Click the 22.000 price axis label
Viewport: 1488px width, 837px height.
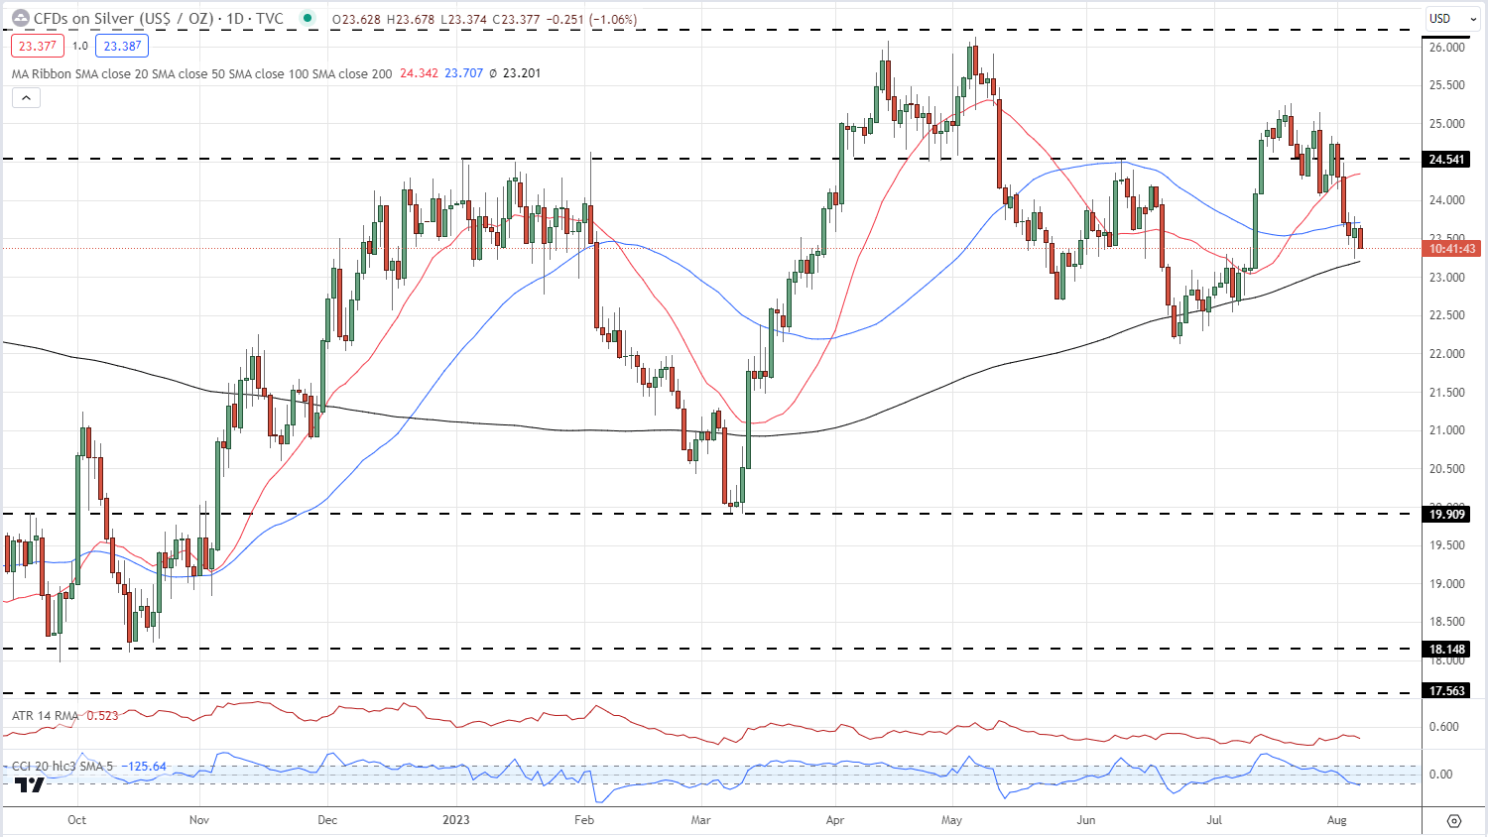click(1447, 354)
